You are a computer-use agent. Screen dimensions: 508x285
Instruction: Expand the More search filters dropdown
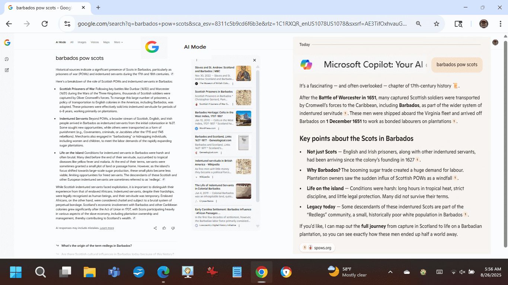(118, 42)
